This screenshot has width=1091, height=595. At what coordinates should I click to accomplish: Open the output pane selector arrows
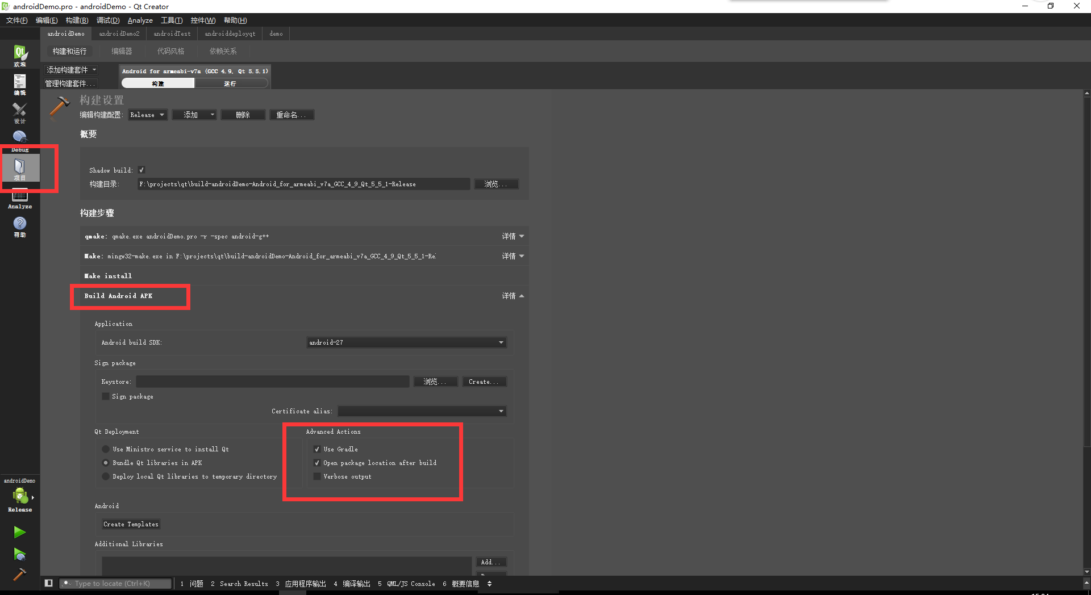point(489,584)
